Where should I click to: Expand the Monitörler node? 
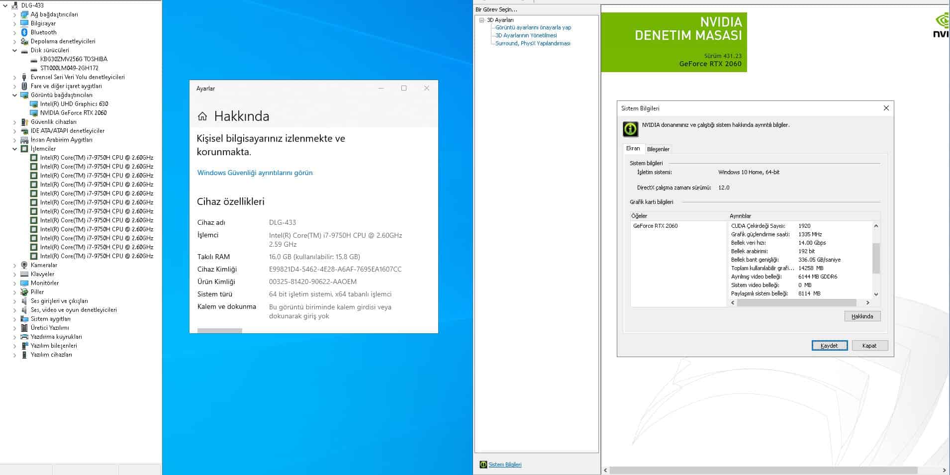(15, 283)
